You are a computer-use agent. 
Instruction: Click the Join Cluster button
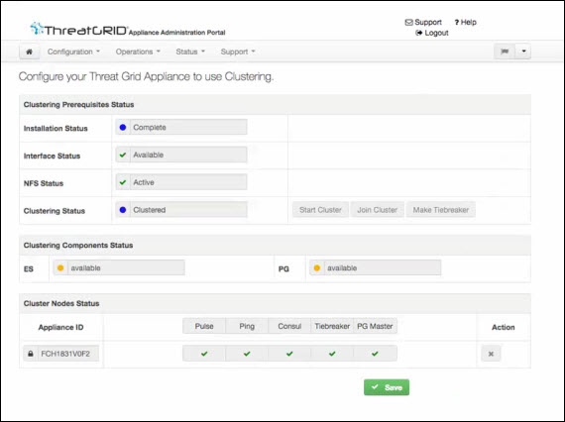click(x=377, y=210)
